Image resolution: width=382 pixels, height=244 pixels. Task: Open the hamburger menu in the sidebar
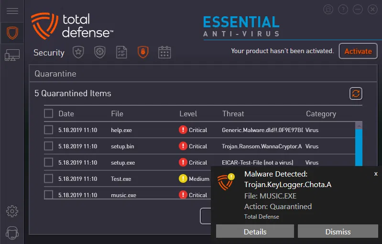pyautogui.click(x=12, y=11)
